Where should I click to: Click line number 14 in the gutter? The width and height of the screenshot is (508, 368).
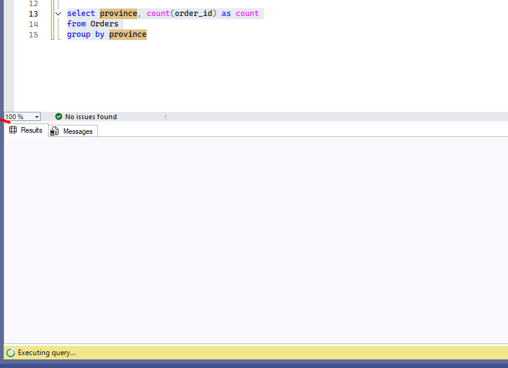[x=33, y=25]
